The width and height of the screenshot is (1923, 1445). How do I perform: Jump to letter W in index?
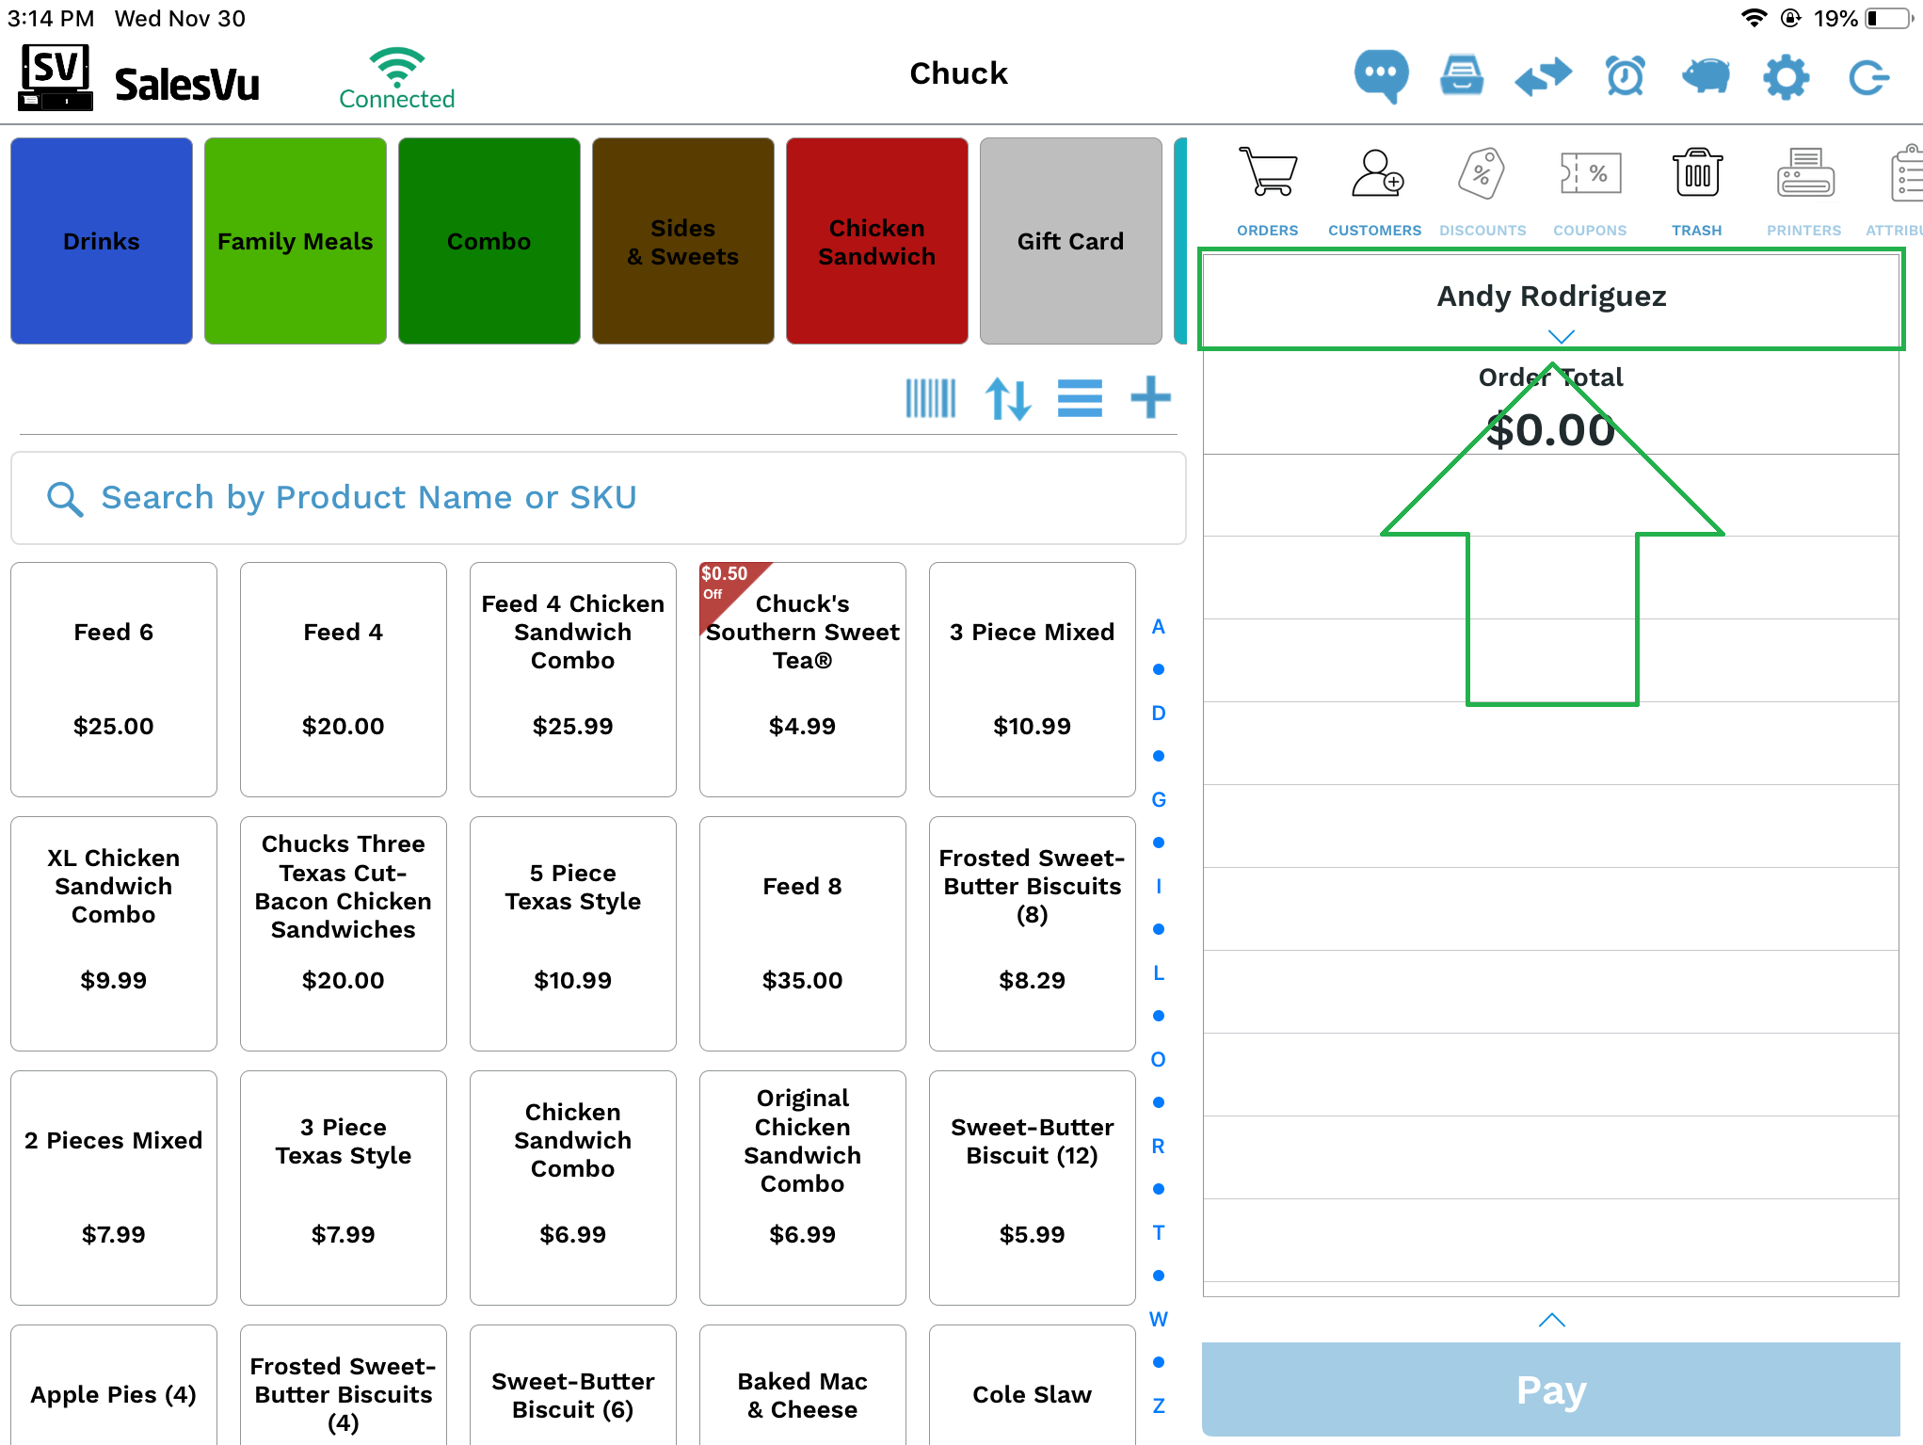point(1159,1320)
